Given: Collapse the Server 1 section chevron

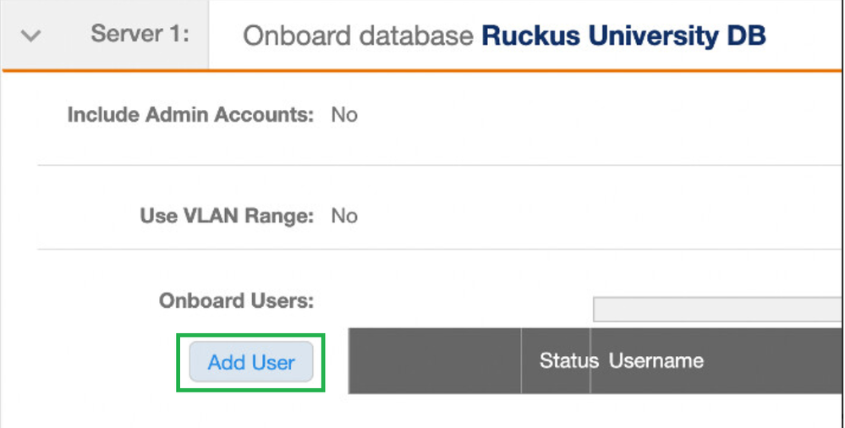Looking at the screenshot, I should click(x=31, y=36).
